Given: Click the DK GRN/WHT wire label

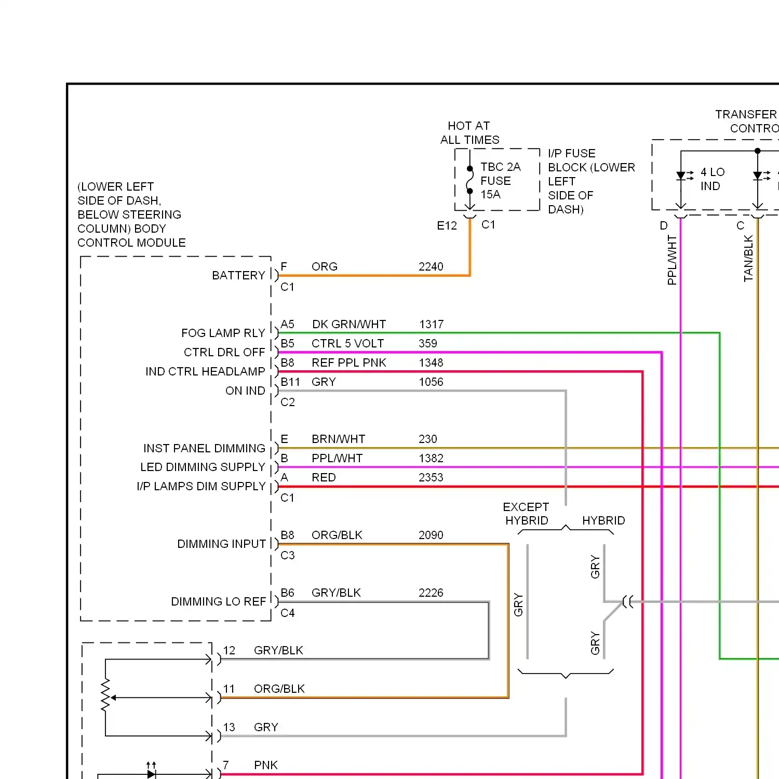Looking at the screenshot, I should [349, 324].
